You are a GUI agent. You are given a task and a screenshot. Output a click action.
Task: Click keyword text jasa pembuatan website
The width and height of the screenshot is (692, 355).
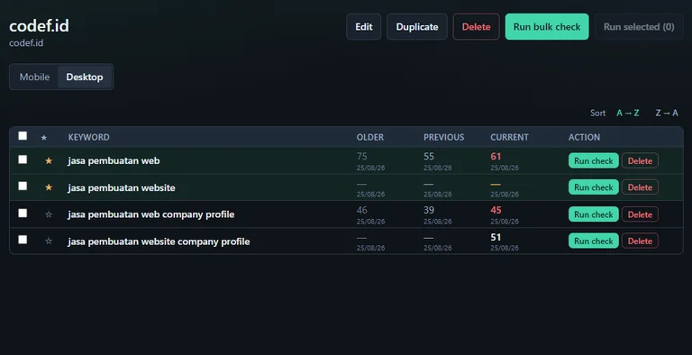[122, 187]
